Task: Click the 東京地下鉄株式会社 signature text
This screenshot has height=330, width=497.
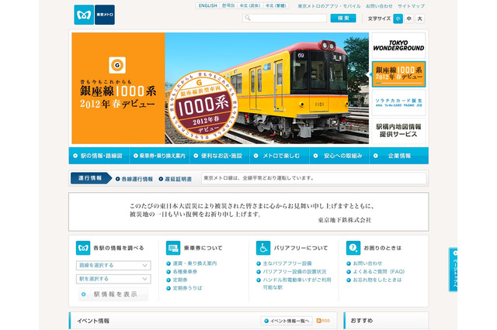Action: click(x=345, y=220)
